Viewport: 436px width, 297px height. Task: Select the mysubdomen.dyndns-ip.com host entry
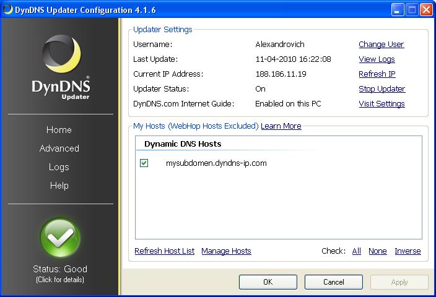(216, 163)
